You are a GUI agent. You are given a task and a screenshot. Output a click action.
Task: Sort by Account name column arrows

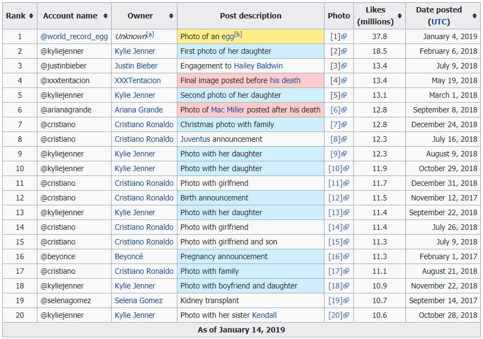pyautogui.click(x=105, y=16)
